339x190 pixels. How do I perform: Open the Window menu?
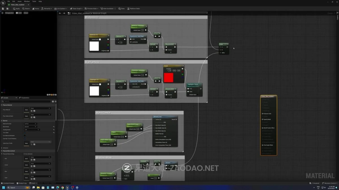click(x=27, y=1)
